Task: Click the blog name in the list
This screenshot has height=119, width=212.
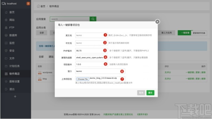Action: click(x=45, y=79)
